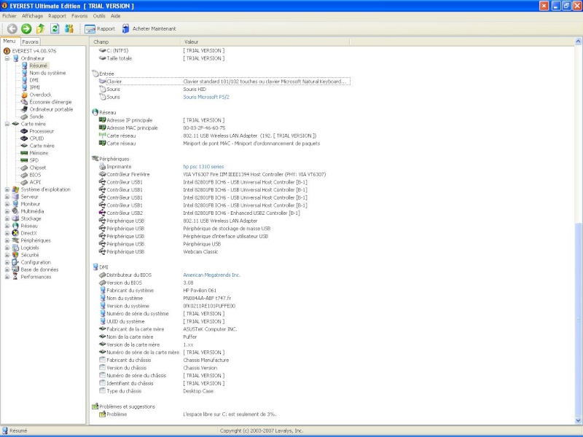Click the green Forward arrow toolbar icon

[26, 28]
